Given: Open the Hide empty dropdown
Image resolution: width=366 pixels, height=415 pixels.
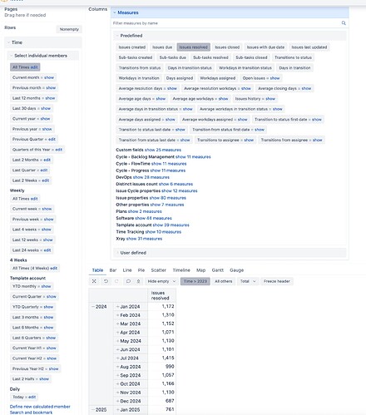Looking at the screenshot, I should click(161, 281).
